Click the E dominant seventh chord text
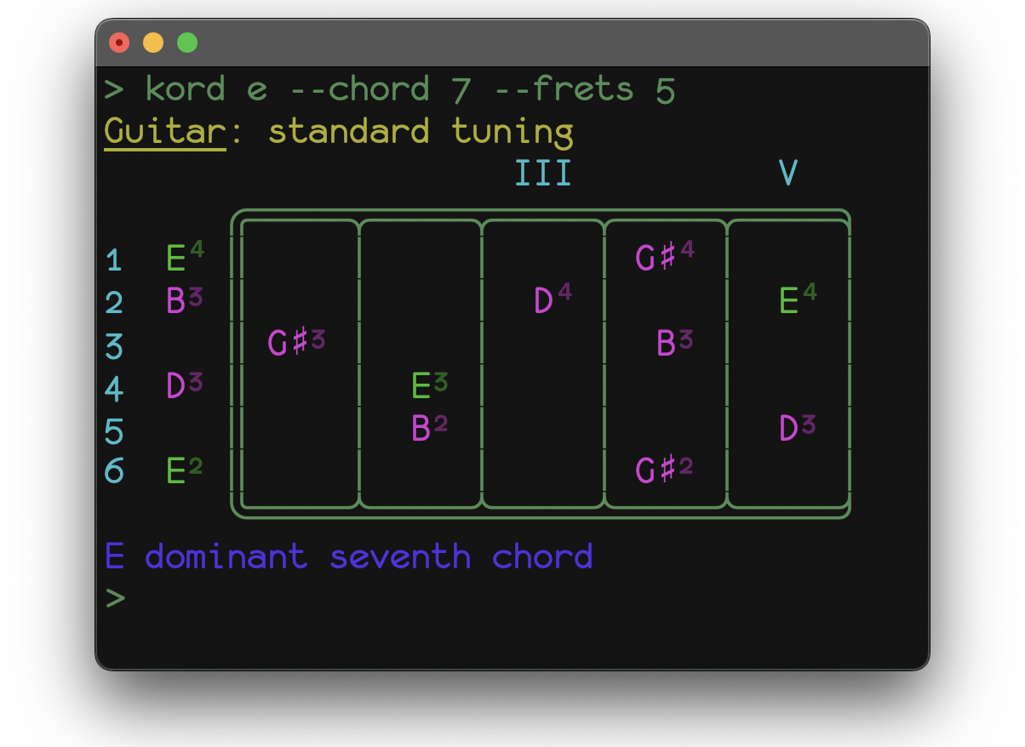The height and width of the screenshot is (747, 1025). click(348, 557)
